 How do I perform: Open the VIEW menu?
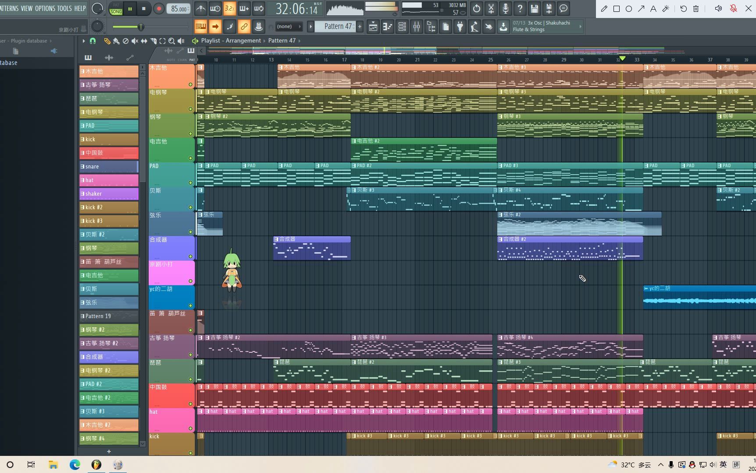[26, 8]
